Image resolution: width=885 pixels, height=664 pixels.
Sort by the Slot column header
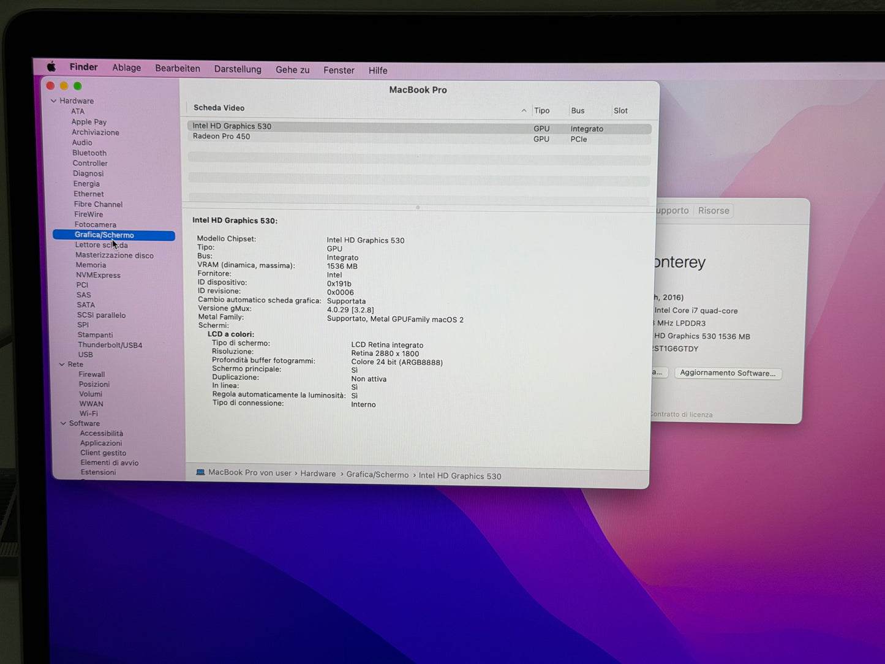coord(620,111)
